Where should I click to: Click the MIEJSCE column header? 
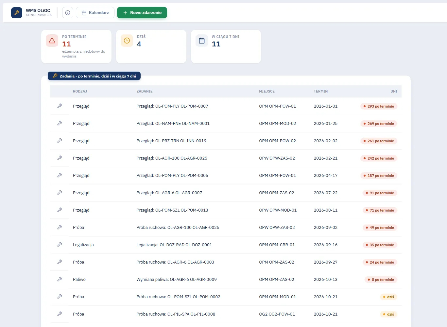pos(267,91)
